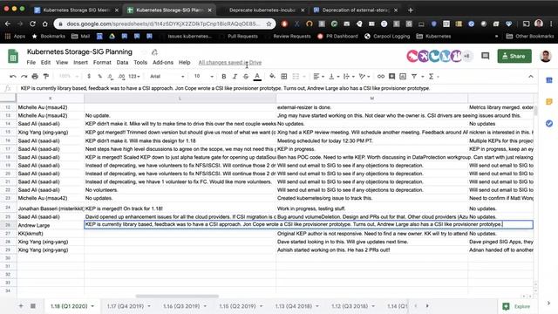Image resolution: width=558 pixels, height=314 pixels.
Task: Go to Sheets home via green logo
Action: click(13, 57)
